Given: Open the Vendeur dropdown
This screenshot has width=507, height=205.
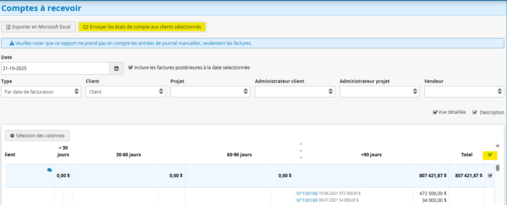Looking at the screenshot, I should click(x=464, y=92).
